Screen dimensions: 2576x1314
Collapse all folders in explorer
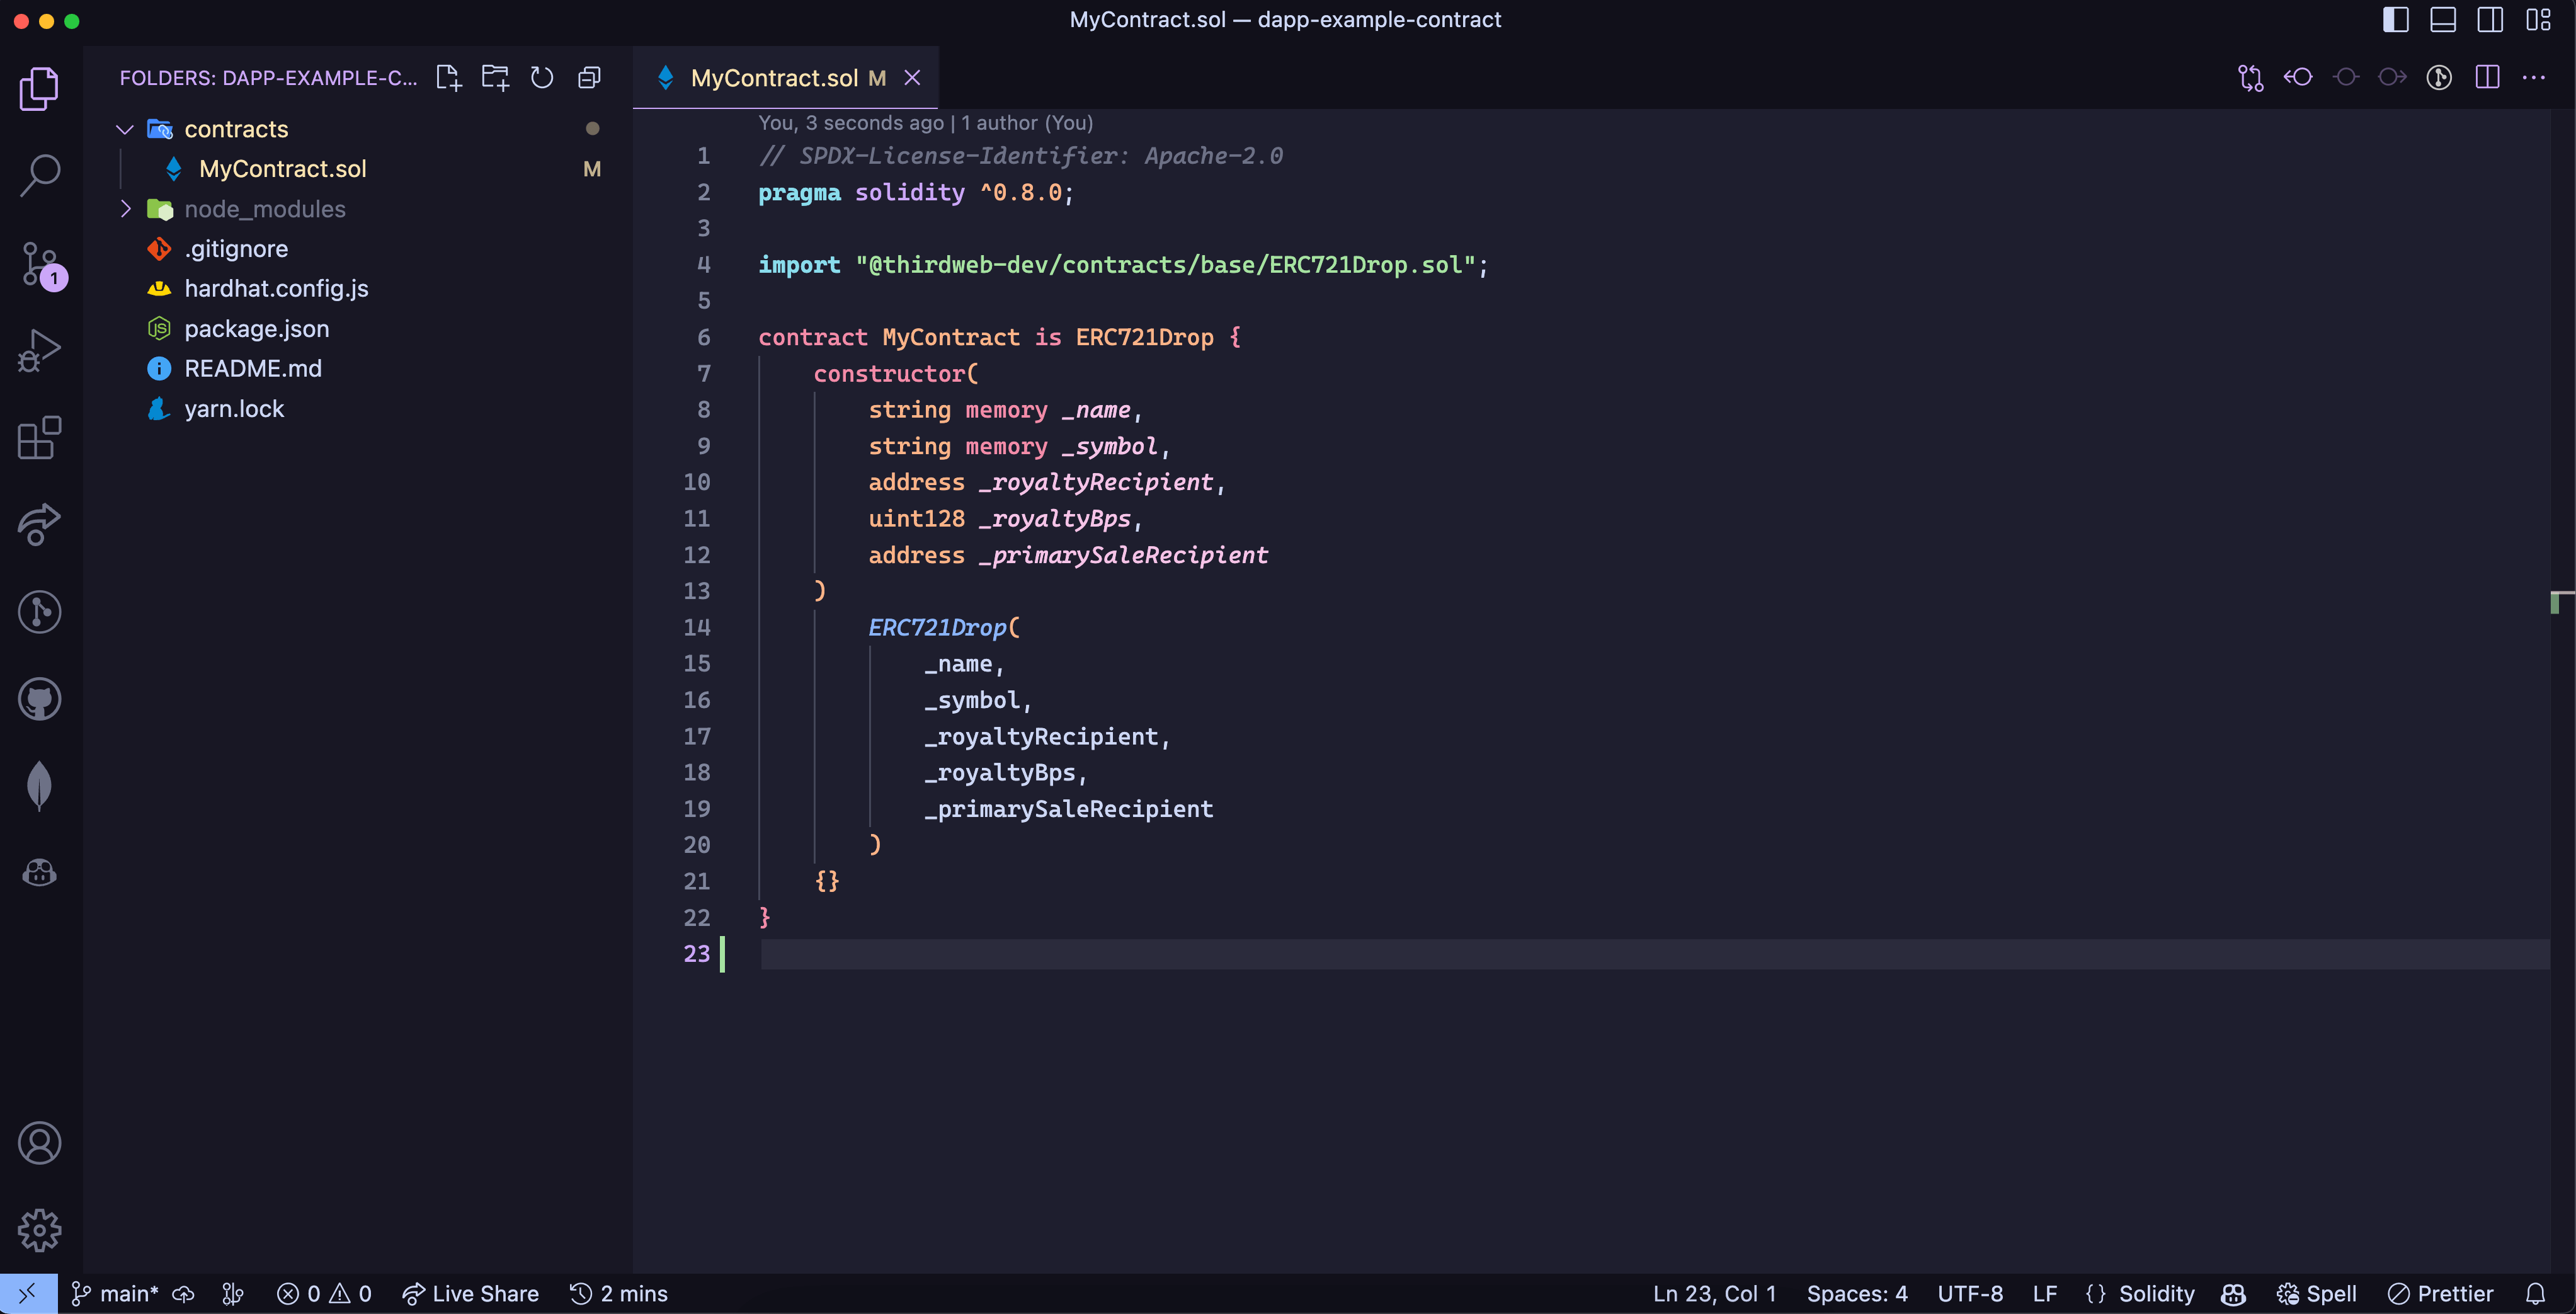pos(590,78)
